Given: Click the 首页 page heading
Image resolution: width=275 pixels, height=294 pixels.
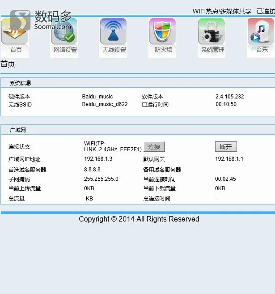Looking at the screenshot, I should tap(8, 64).
